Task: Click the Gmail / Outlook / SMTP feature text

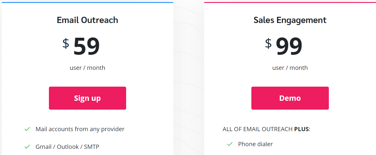Action: coord(67,147)
